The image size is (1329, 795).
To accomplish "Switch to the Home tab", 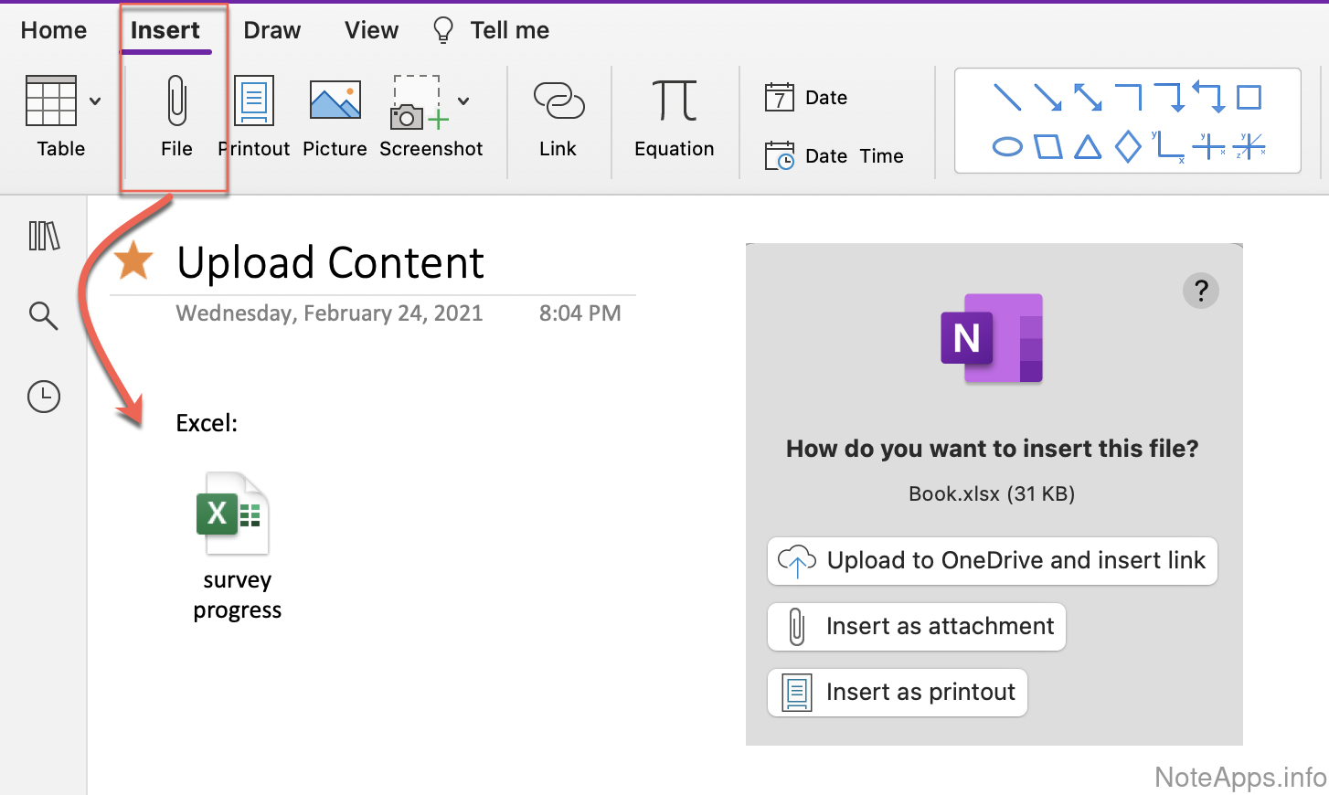I will click(54, 30).
